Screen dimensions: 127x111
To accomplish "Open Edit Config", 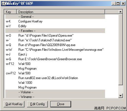I will 37,104.
